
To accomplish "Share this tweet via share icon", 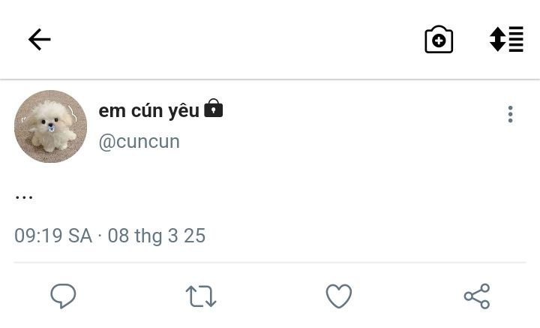I will click(x=477, y=296).
